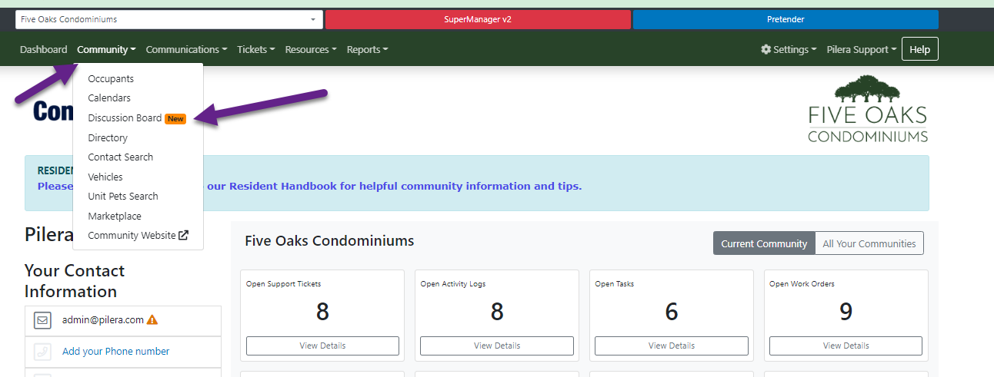Click the phone icon in contact information
994x377 pixels.
click(42, 352)
